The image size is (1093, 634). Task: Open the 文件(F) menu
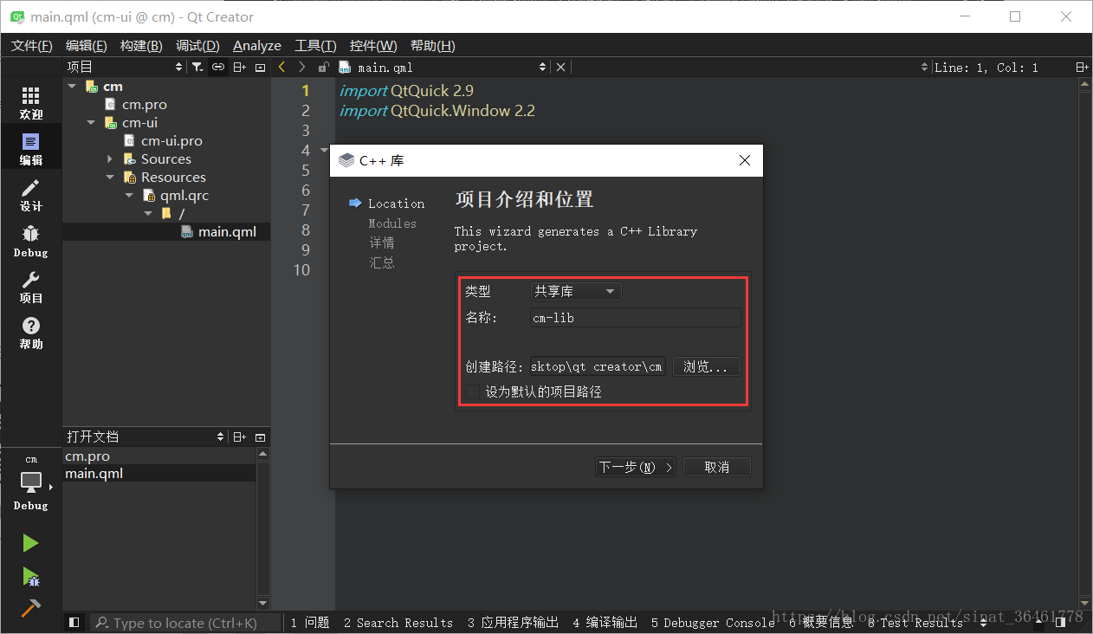coord(31,45)
